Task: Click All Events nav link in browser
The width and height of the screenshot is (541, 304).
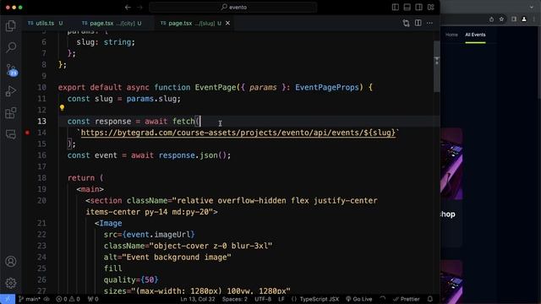Action: (x=475, y=35)
